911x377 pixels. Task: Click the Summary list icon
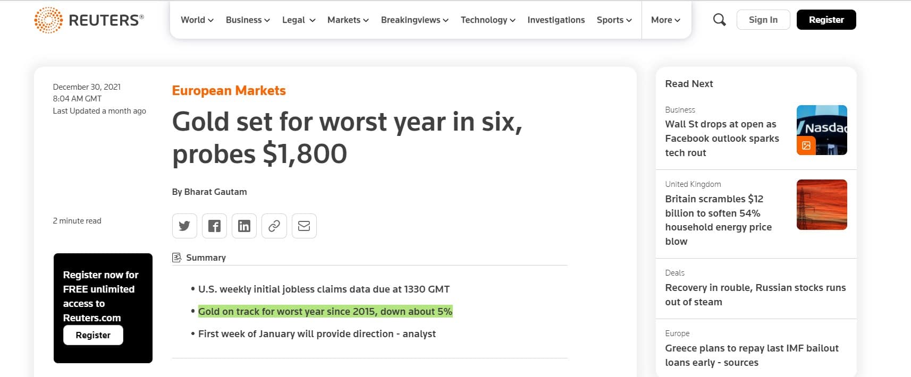(x=177, y=258)
